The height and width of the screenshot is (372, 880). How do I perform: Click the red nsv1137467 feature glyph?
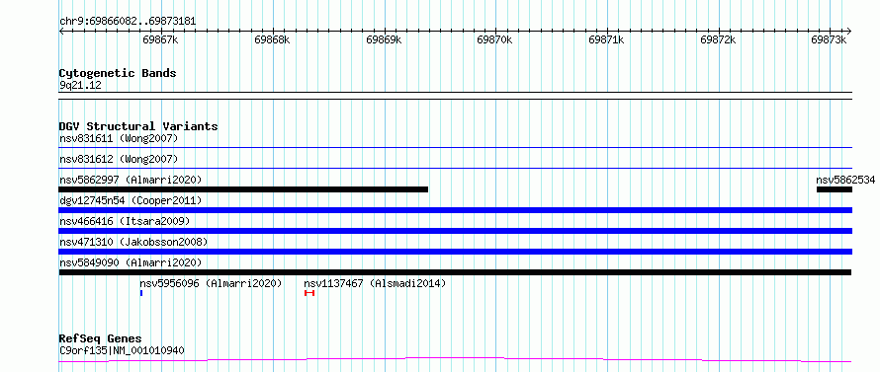pos(309,293)
